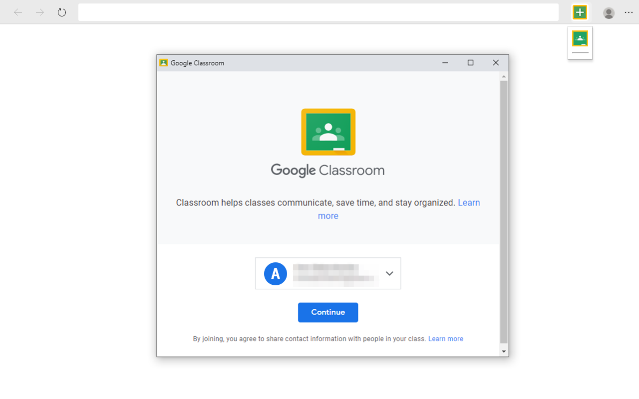
Task: Maximize the Google Classroom window
Action: 470,63
